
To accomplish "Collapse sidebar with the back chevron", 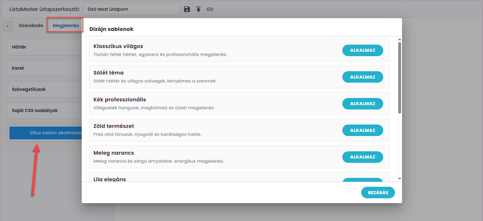I will [x=8, y=26].
